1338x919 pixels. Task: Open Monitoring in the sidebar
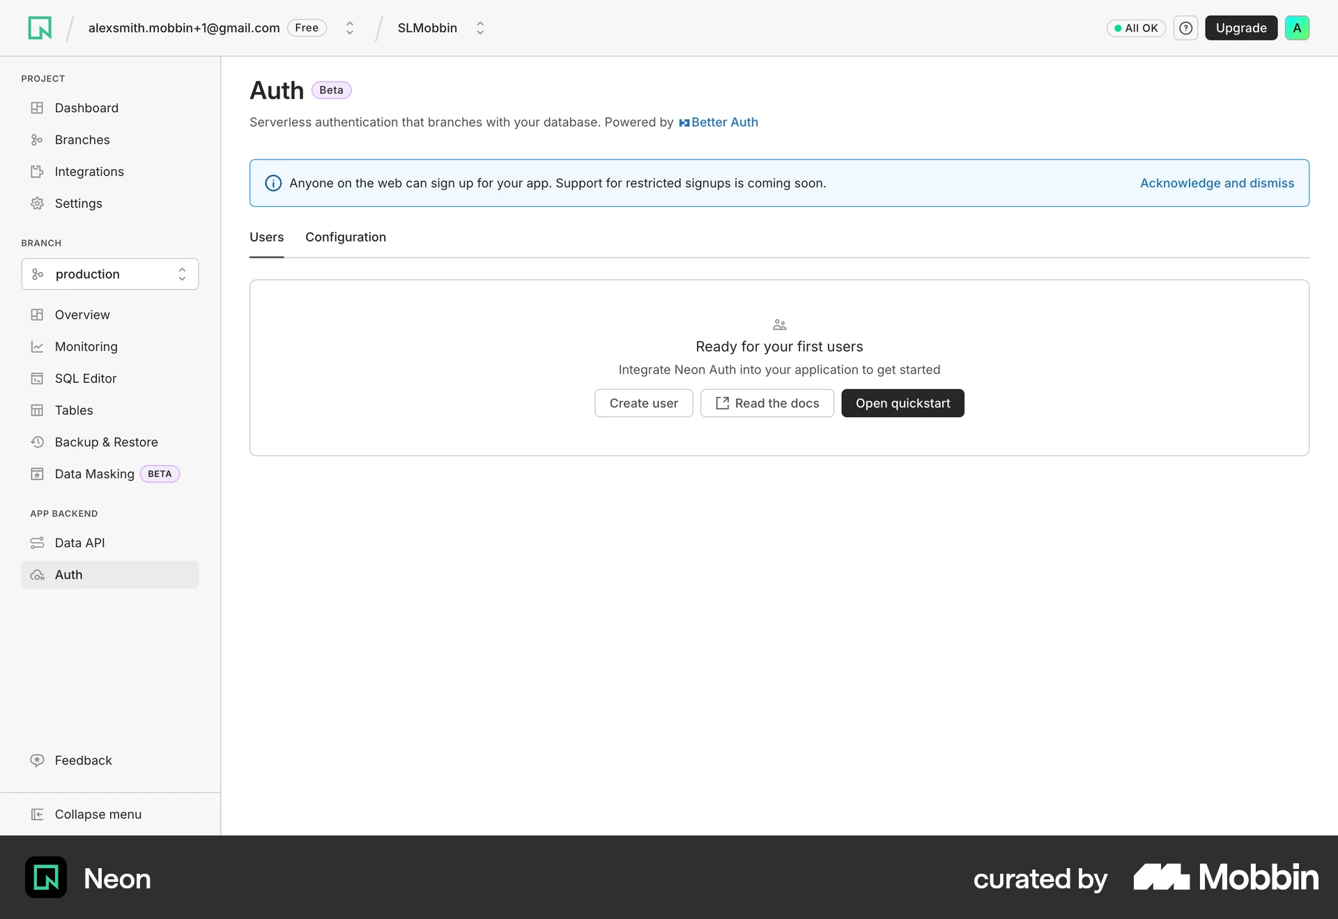point(110,347)
